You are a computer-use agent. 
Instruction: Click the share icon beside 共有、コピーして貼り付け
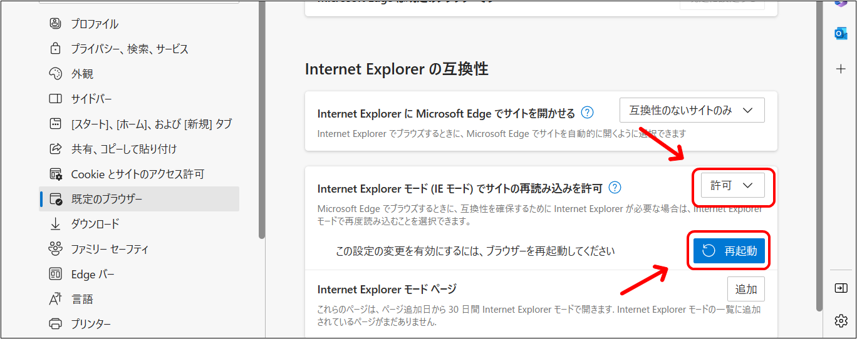pos(56,149)
